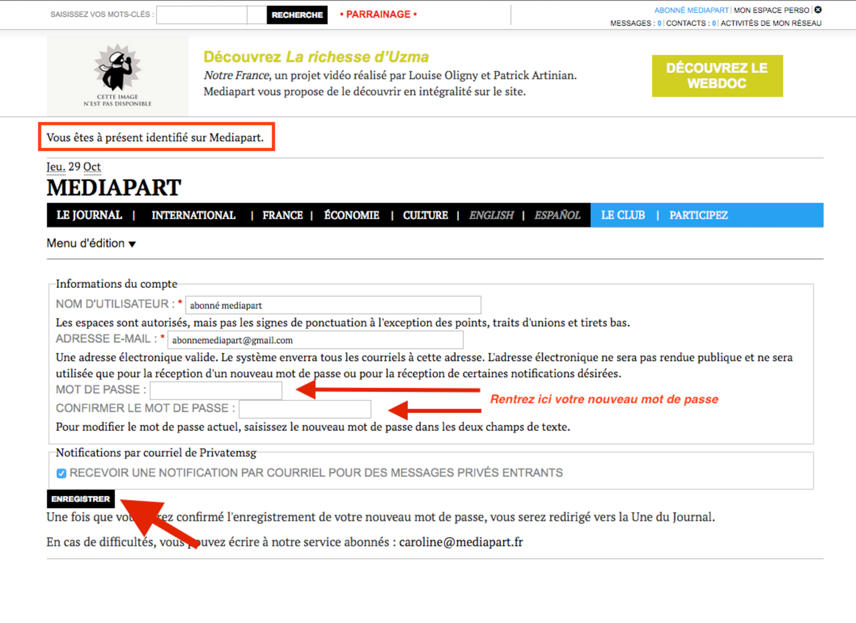Viewport: 856px width, 623px height.
Task: Open the Découvrez La richesse d'Uzma headline
Action: tap(316, 57)
